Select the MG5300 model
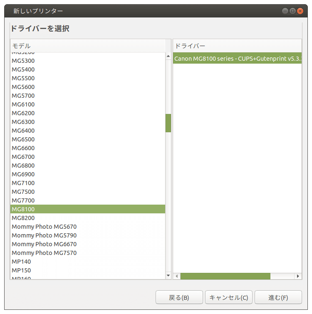This screenshot has width=312, height=314. pos(88,61)
